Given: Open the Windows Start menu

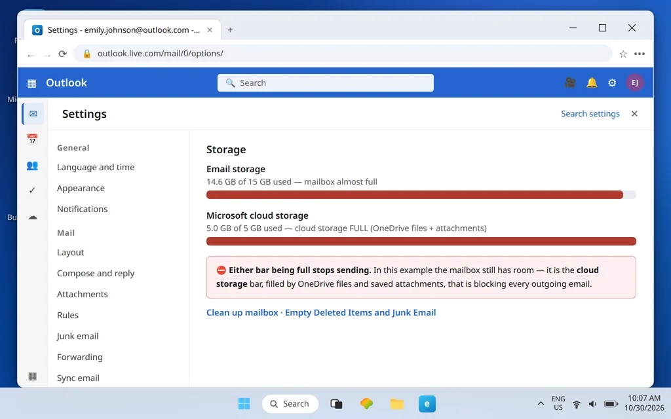Looking at the screenshot, I should click(244, 403).
